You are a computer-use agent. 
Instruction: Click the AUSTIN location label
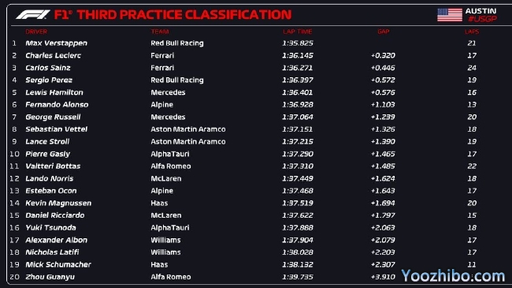click(480, 11)
